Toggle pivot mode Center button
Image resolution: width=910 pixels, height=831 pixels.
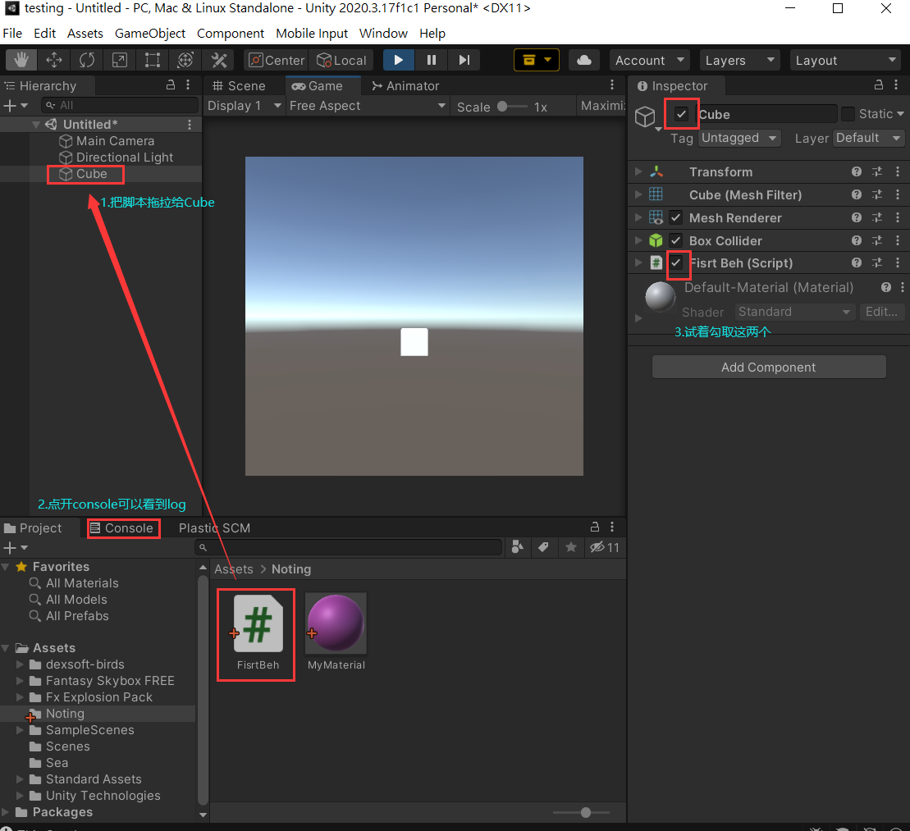277,60
